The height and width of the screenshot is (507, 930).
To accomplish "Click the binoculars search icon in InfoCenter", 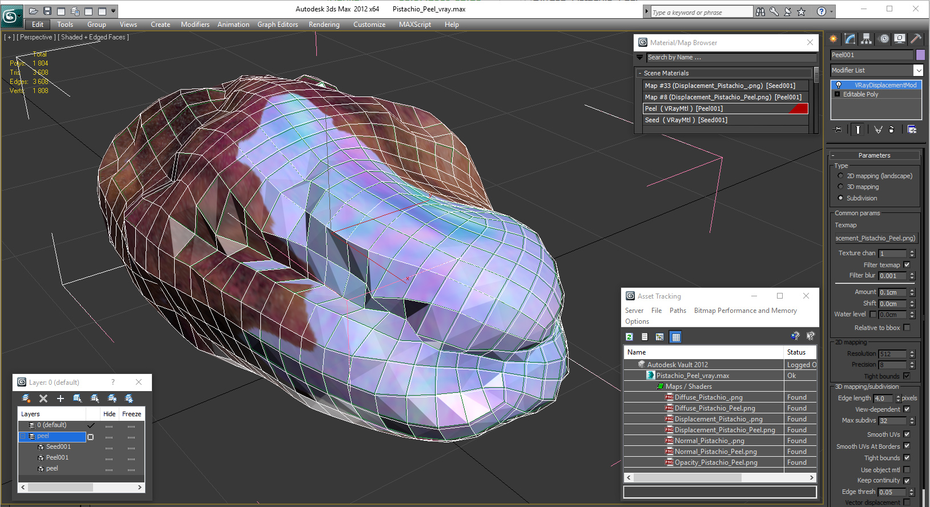I will coord(760,11).
